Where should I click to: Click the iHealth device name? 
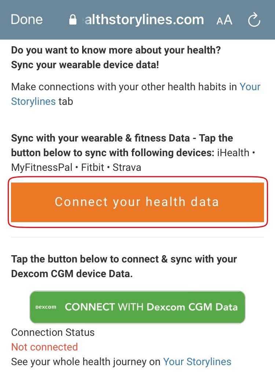pos(233,153)
